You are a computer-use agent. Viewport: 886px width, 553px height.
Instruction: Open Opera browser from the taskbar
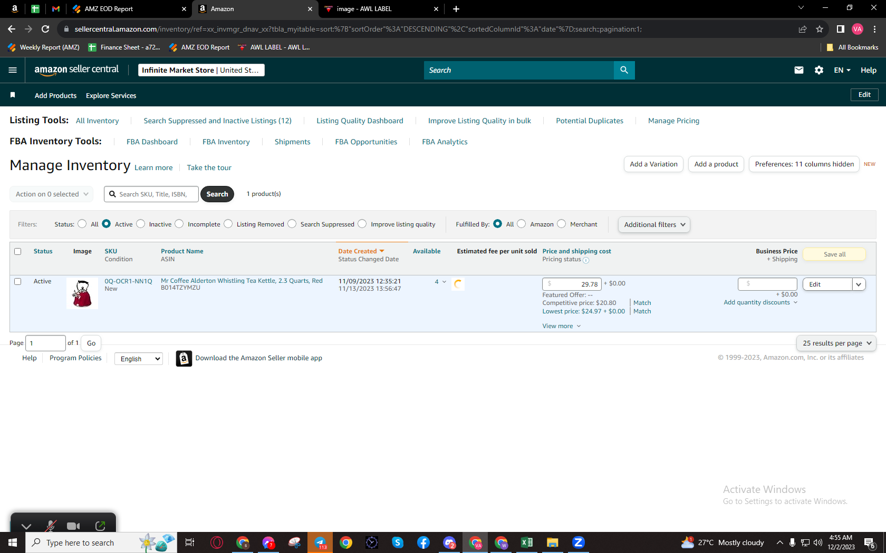217,542
